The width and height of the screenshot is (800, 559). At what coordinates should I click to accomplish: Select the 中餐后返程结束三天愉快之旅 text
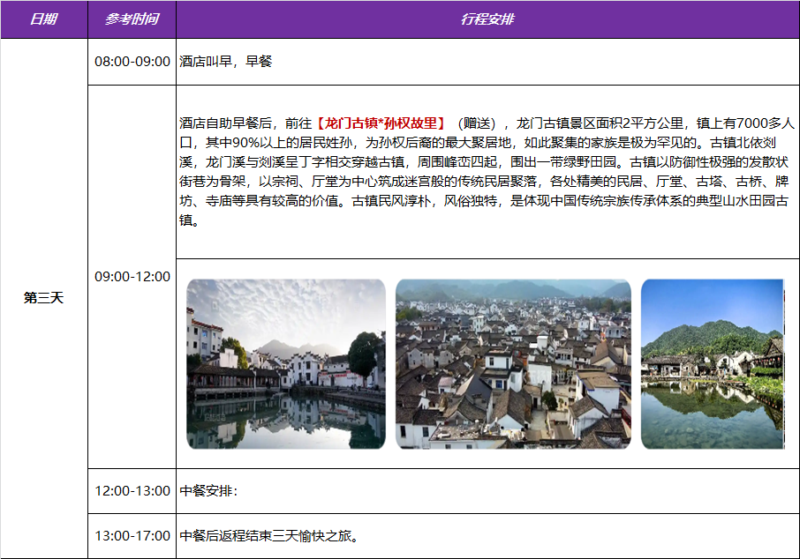pos(268,536)
